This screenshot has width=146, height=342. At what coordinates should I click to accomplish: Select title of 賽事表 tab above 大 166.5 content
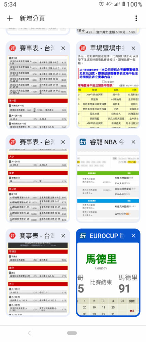(x=37, y=142)
